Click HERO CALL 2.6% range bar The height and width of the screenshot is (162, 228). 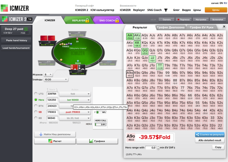(x=100, y=124)
